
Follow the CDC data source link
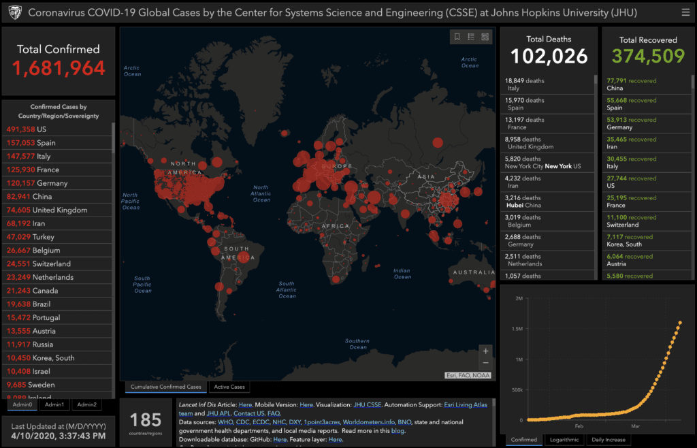(243, 422)
